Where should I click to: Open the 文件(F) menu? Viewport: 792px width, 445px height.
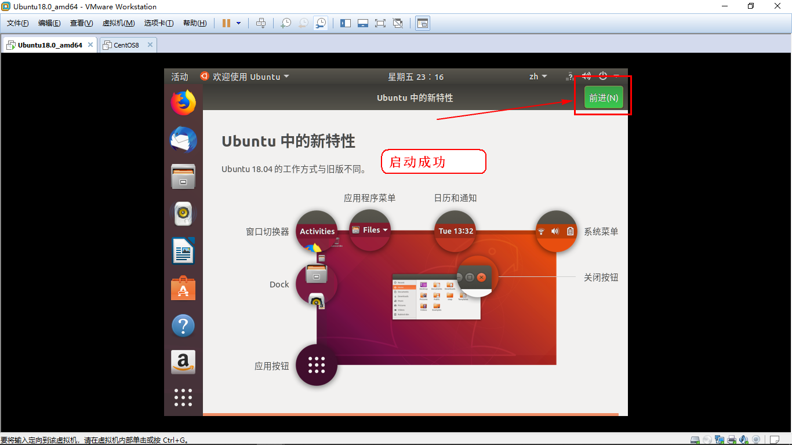[18, 23]
